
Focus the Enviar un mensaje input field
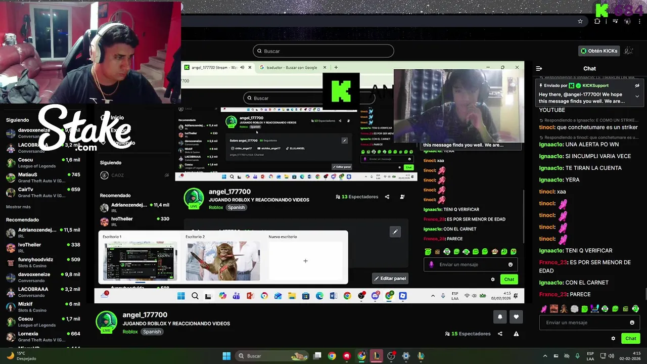tap(589, 323)
